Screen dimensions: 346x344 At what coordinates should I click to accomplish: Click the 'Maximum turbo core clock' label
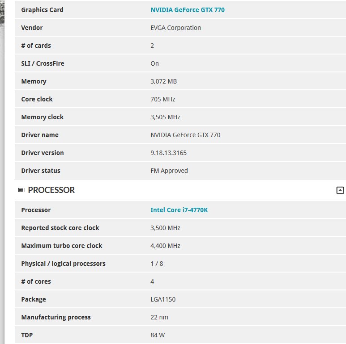pyautogui.click(x=62, y=246)
